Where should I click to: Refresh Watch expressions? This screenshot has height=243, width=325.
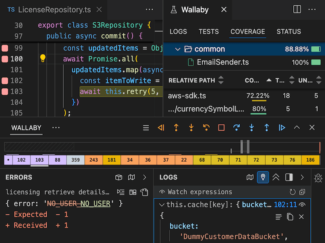coord(292,192)
